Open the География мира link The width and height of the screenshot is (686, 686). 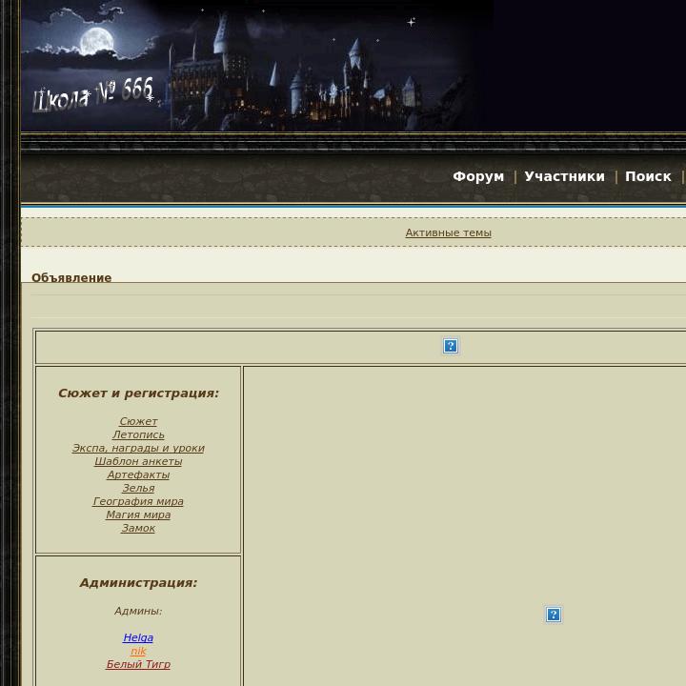[138, 501]
